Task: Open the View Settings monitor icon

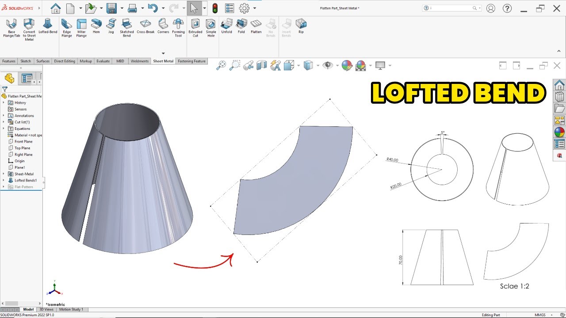Action: coord(380,65)
